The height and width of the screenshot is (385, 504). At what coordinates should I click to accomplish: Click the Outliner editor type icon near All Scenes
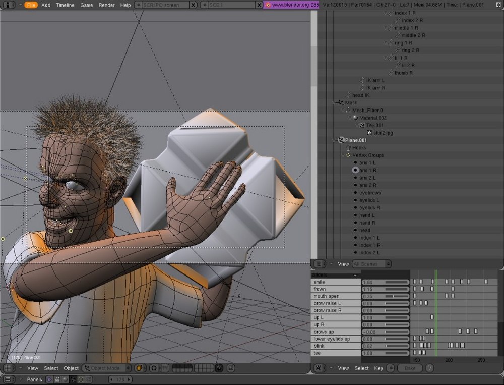click(319, 264)
